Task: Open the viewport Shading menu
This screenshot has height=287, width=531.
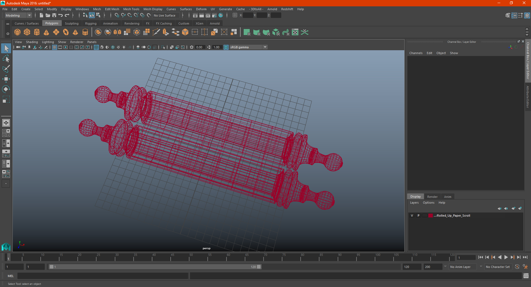Action: coord(32,42)
